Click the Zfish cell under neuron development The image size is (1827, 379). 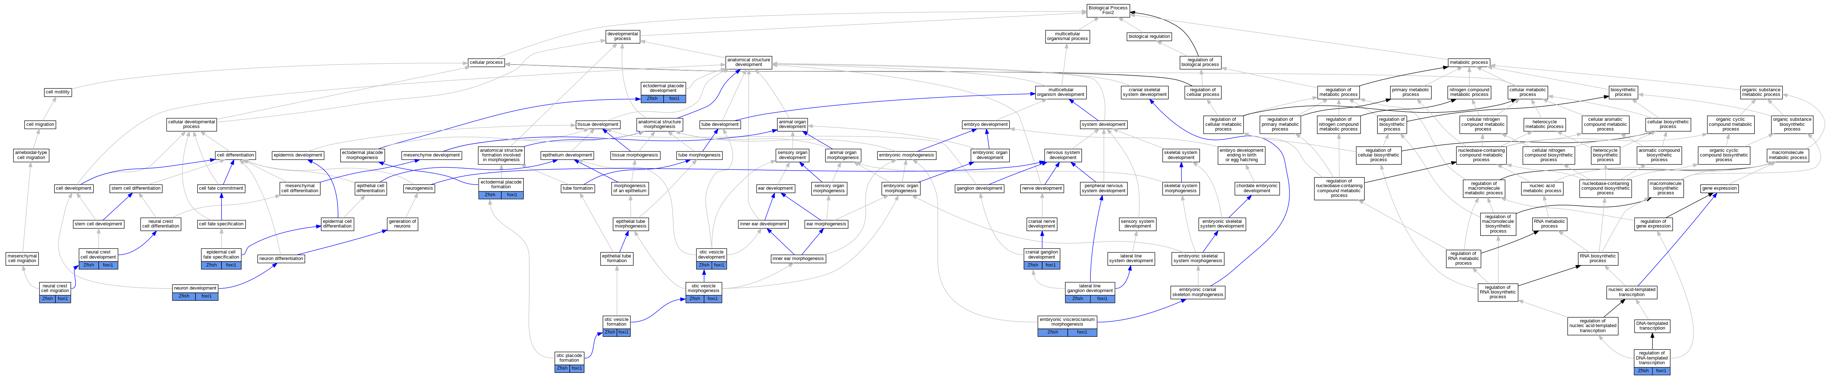coord(184,296)
